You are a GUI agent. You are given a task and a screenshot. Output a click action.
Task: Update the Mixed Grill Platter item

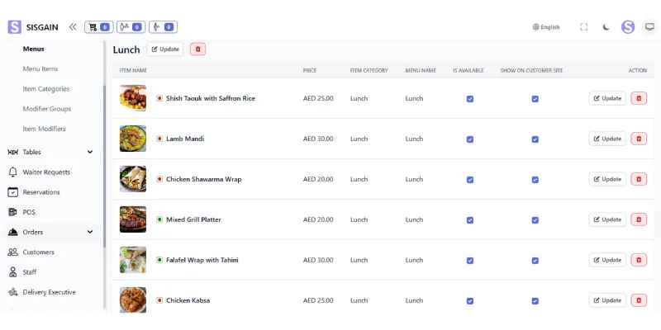607,219
